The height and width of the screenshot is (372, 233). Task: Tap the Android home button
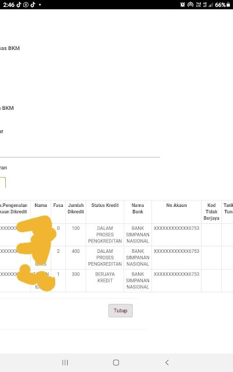coord(116,363)
